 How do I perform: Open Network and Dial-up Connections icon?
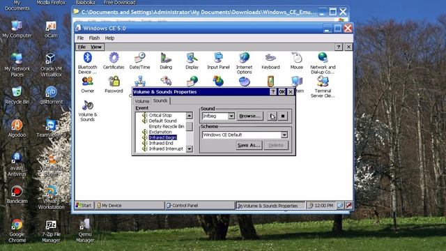pyautogui.click(x=323, y=63)
